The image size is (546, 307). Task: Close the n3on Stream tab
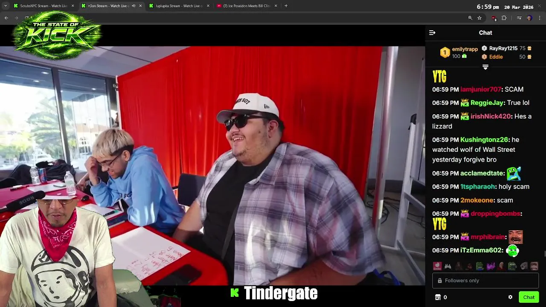pos(140,6)
